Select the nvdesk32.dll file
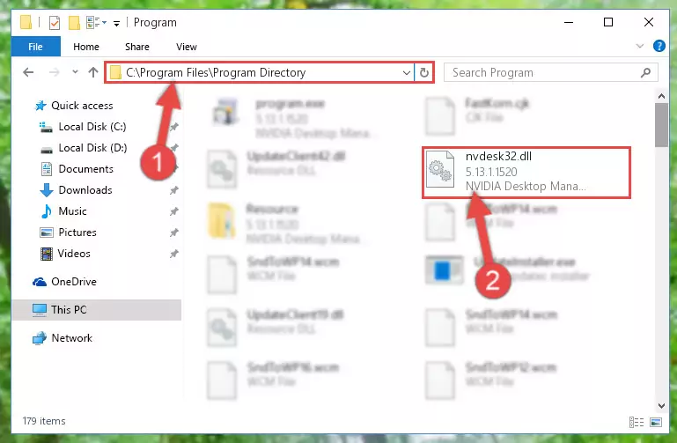 pos(526,172)
